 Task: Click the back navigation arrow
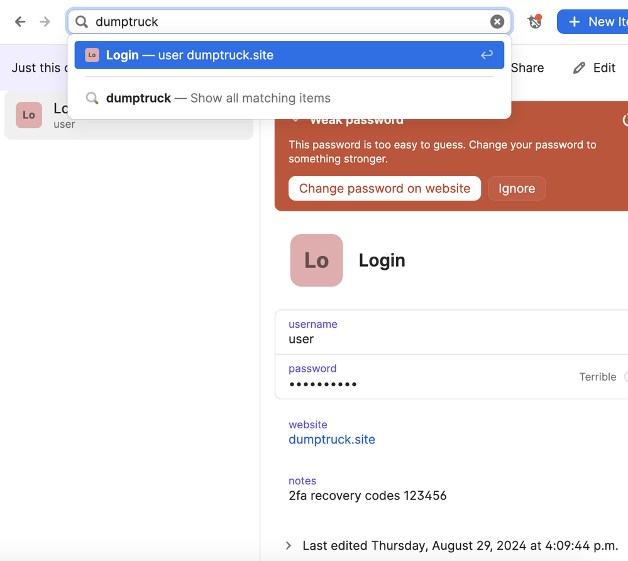point(20,22)
